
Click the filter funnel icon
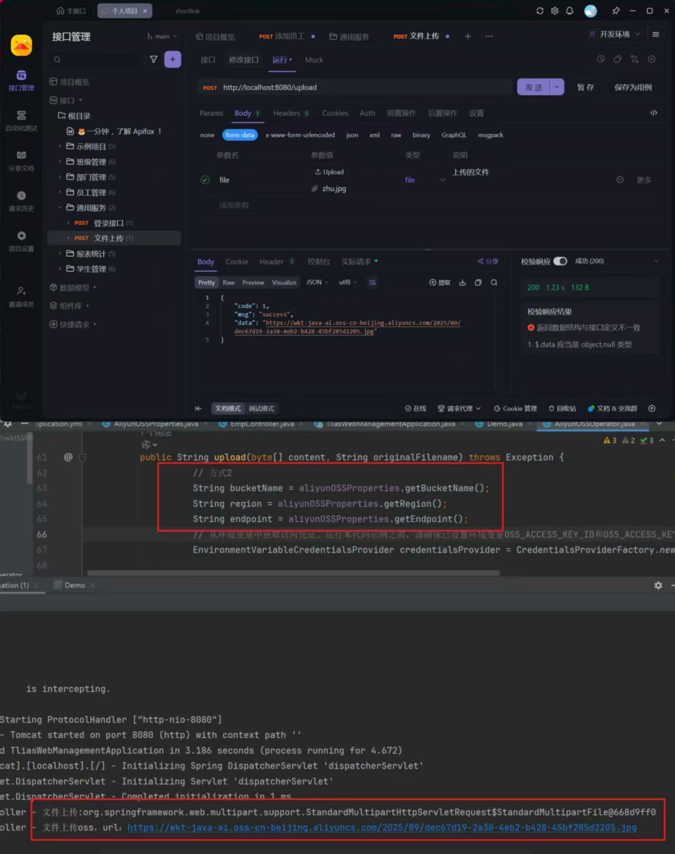pyautogui.click(x=154, y=60)
